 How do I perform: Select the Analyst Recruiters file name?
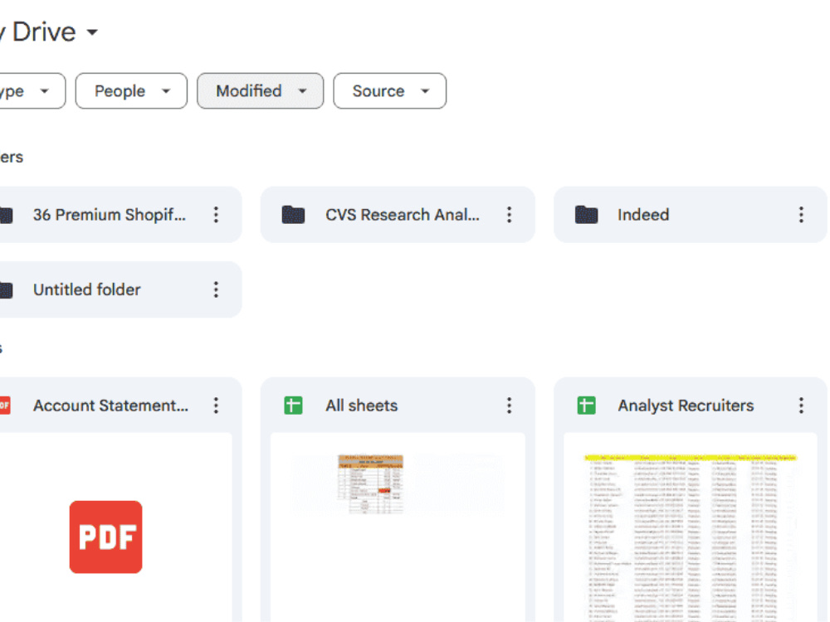[686, 406]
